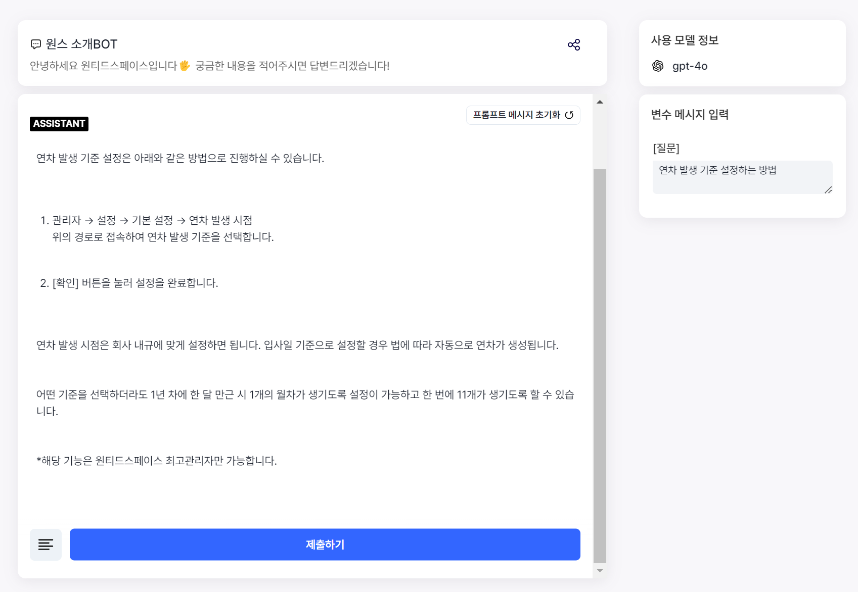Click 프롬프트 메시지 초기화 button
Screen dimensions: 858x592
tap(523, 115)
